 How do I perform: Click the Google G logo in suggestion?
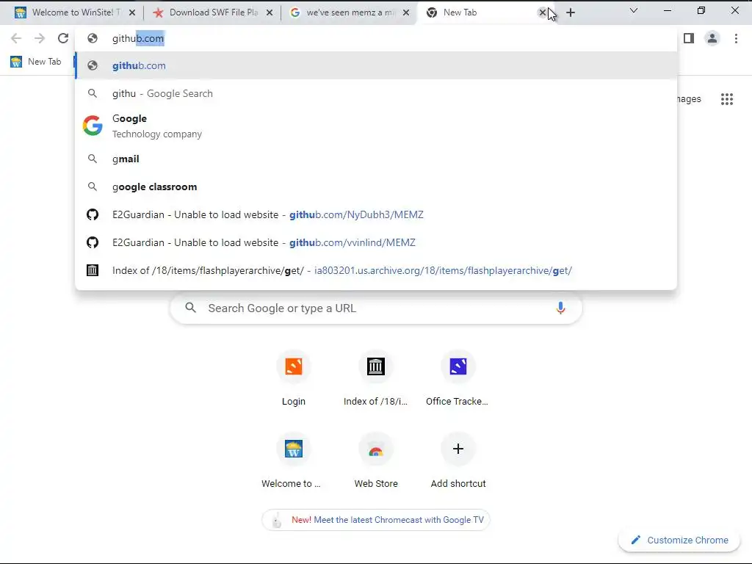click(93, 126)
